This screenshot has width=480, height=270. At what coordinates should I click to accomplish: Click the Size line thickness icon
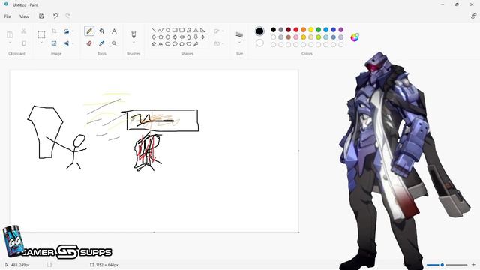[x=239, y=35]
